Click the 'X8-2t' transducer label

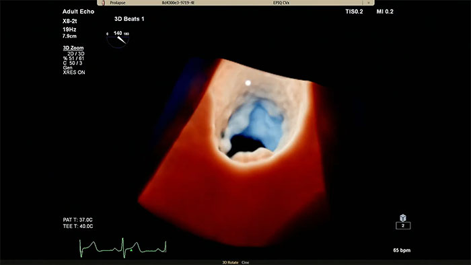(70, 22)
